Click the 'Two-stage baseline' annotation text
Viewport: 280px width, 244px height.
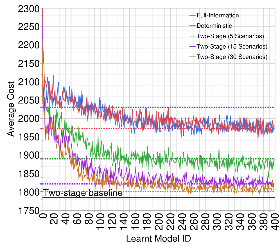coord(83,193)
